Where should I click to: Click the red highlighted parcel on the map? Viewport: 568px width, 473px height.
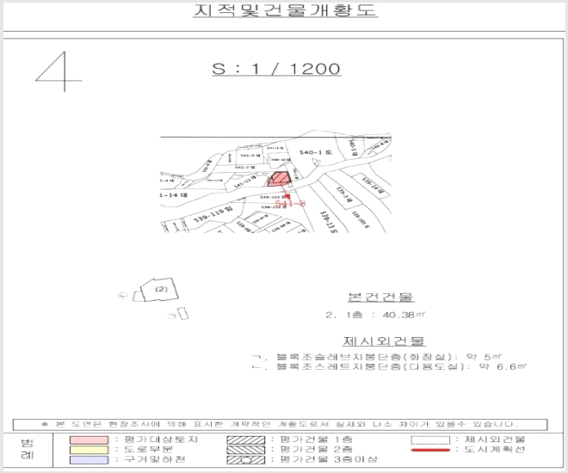point(279,179)
